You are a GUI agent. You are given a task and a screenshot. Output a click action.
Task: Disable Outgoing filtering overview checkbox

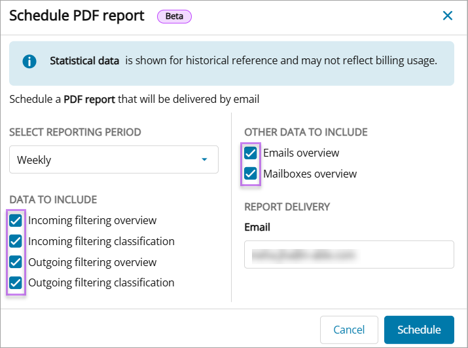coord(16,263)
